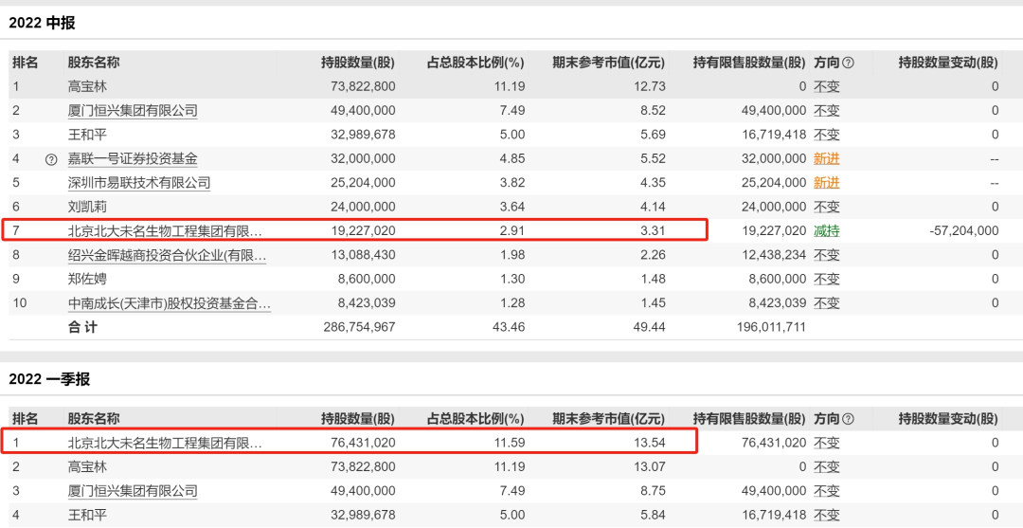Click the 2022 中报 section heading
The height and width of the screenshot is (528, 1023).
click(42, 24)
